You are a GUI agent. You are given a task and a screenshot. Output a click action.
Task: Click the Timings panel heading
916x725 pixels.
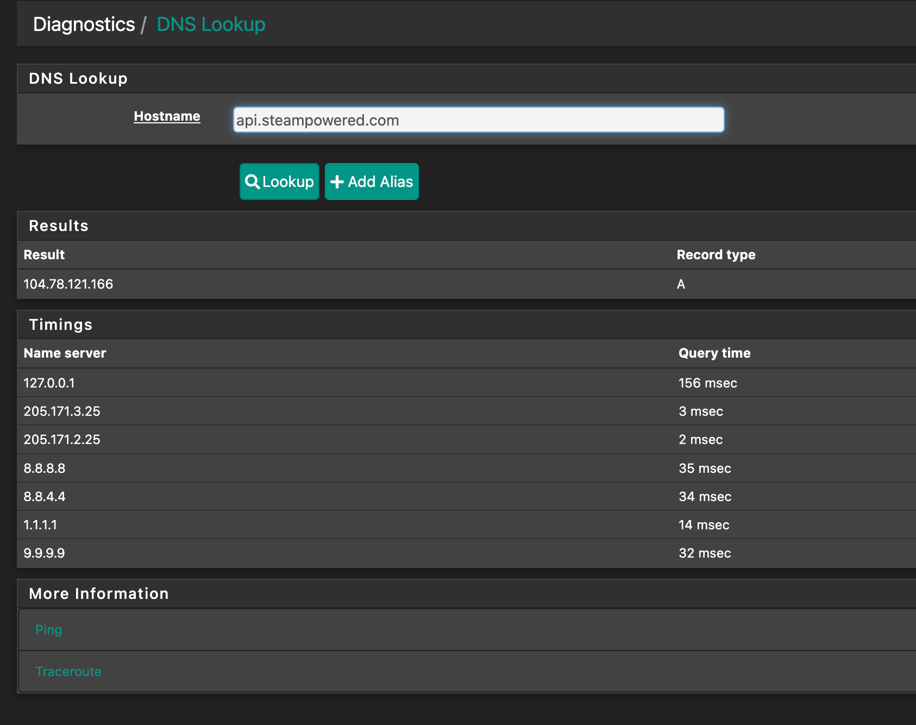point(61,325)
